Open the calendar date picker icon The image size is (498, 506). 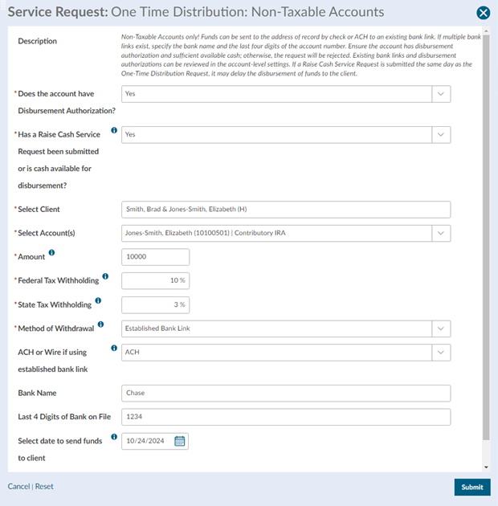click(180, 441)
